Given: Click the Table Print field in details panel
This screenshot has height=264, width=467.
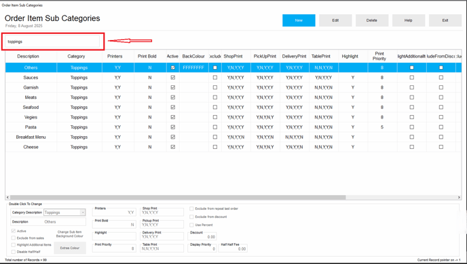Looking at the screenshot, I should (162, 248).
